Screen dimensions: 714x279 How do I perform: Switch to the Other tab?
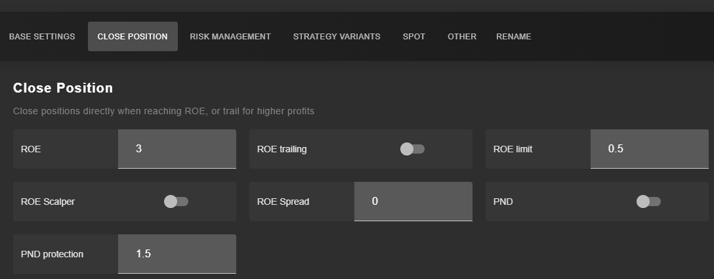coord(462,37)
